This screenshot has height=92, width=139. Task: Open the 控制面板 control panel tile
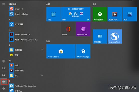pos(100,36)
